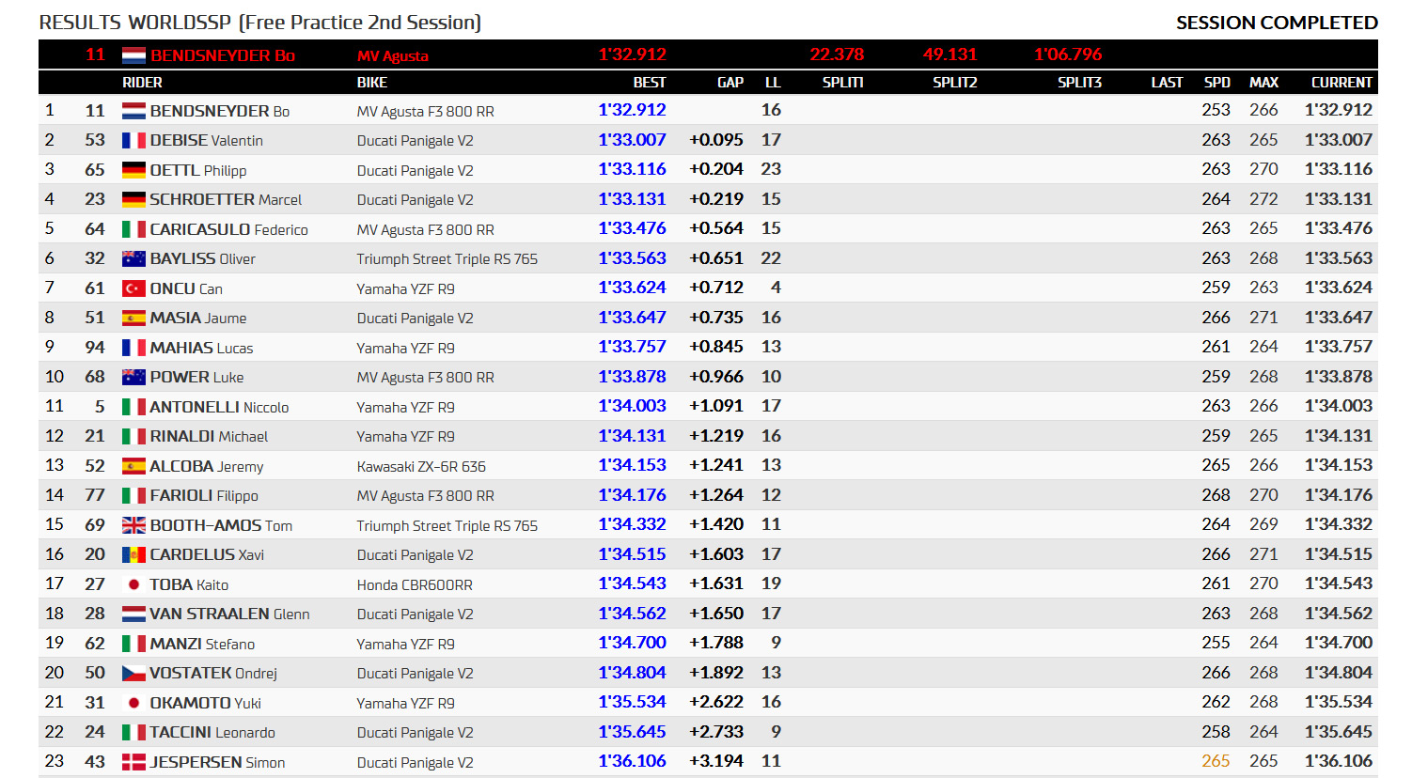Click the German flag beside SCHROETTER Marcel
This screenshot has height=778, width=1412.
pyautogui.click(x=133, y=199)
